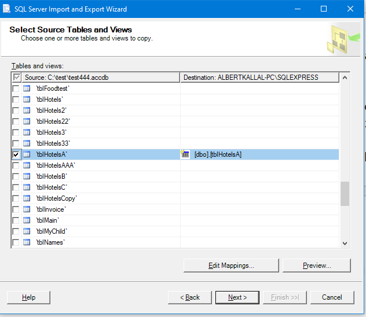Click the tblNames table icon
Viewport: 366px width, 317px height.
27,242
